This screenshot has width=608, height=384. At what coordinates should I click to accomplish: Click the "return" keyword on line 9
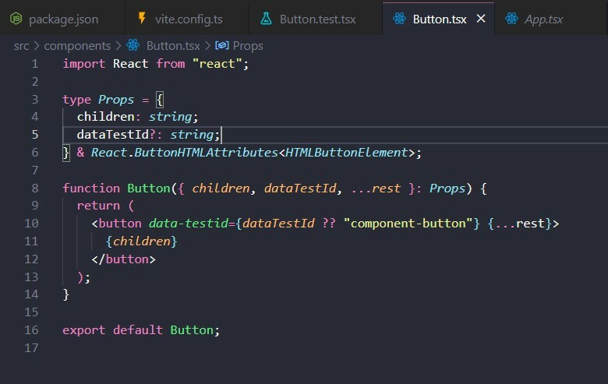[x=98, y=206]
